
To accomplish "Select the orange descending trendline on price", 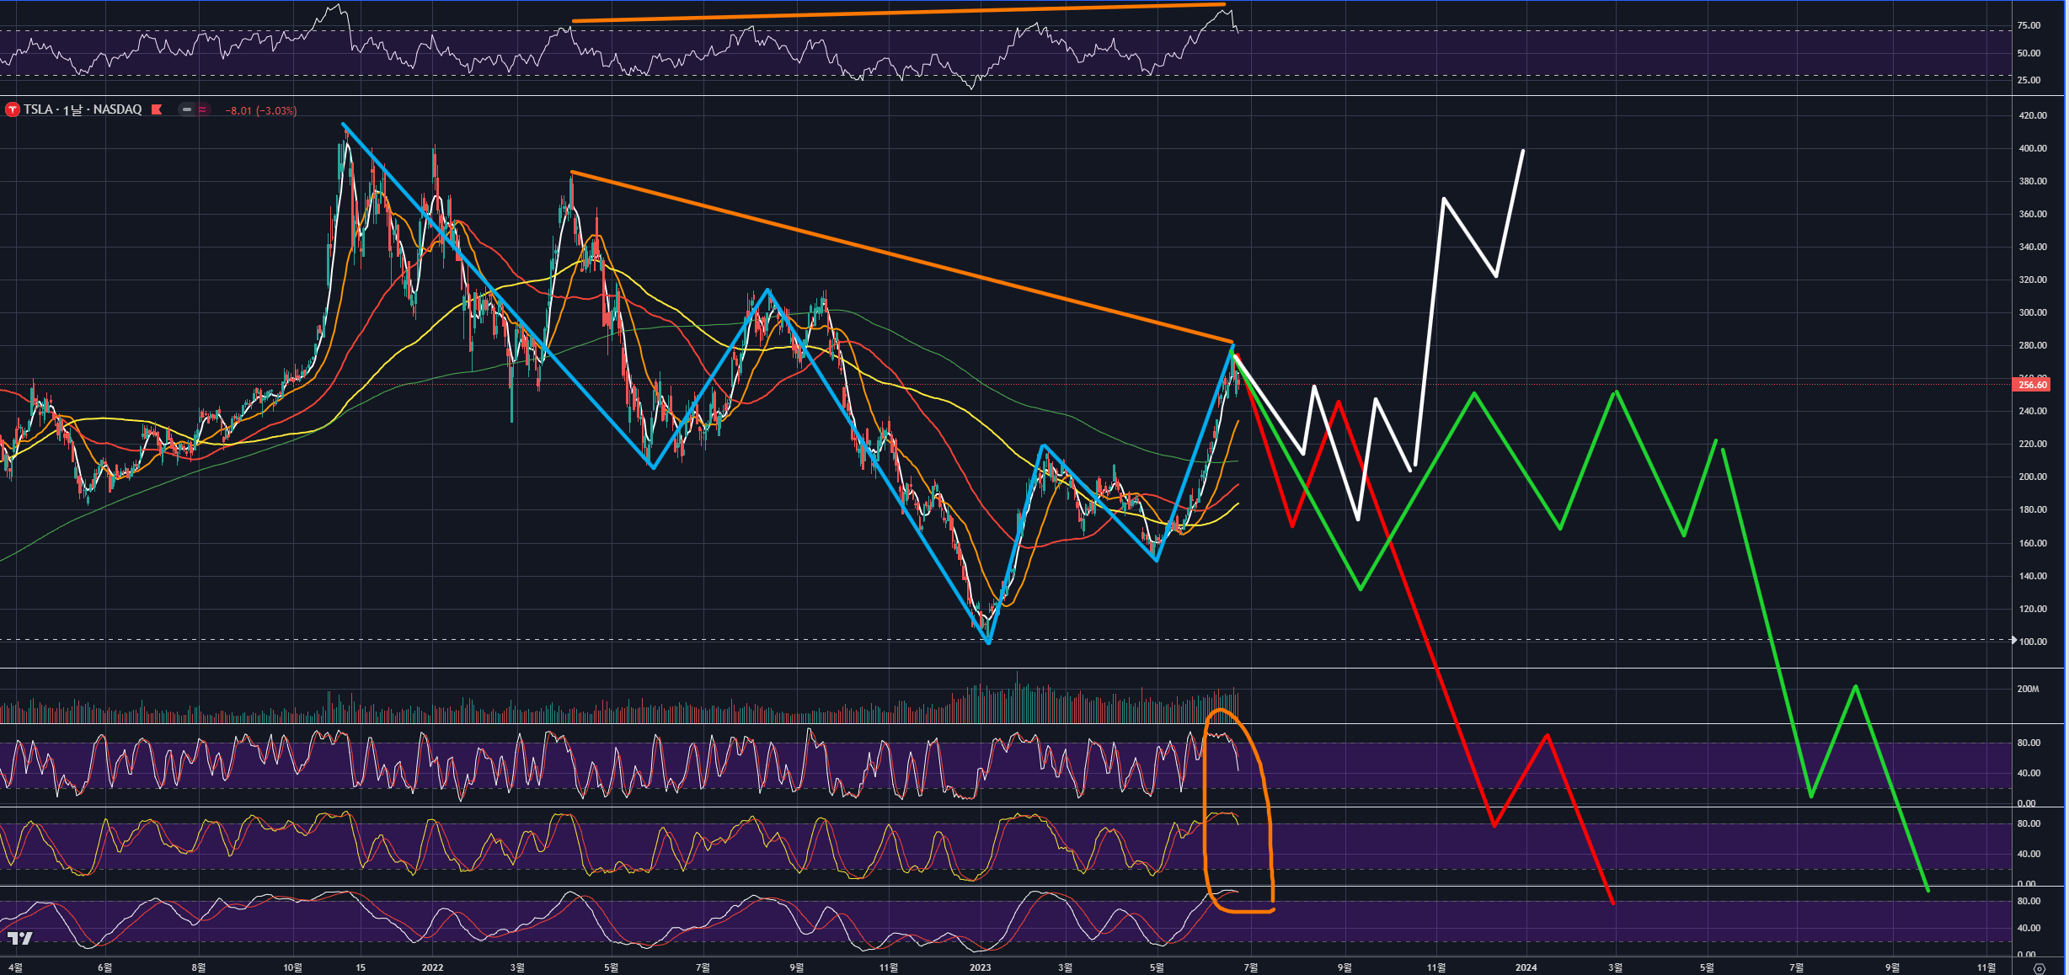I will click(901, 257).
